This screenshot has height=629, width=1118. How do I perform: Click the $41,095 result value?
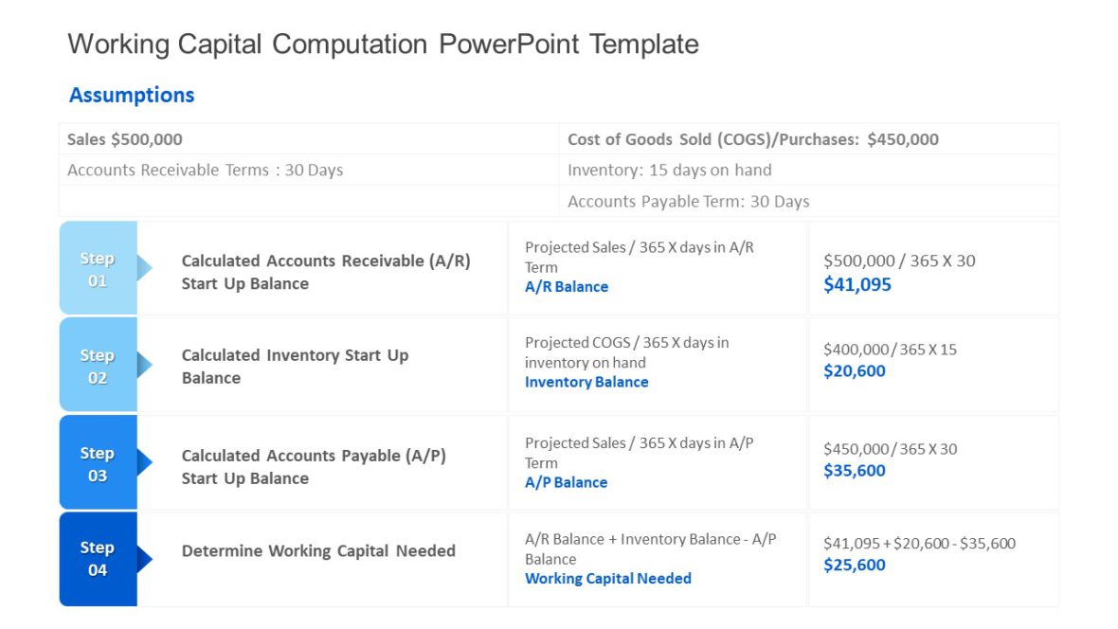[x=857, y=284]
